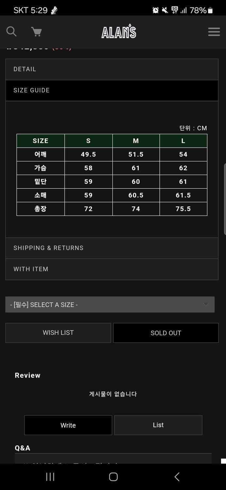Image resolution: width=226 pixels, height=490 pixels.
Task: Add item to WISH LIST
Action: point(58,333)
